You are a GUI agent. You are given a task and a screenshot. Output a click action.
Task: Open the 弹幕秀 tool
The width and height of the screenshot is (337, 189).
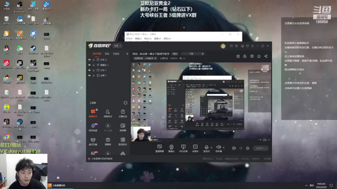click(108, 142)
